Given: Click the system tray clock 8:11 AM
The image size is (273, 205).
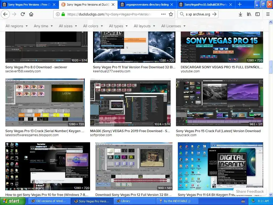Looking at the screenshot, I should tap(263, 201).
